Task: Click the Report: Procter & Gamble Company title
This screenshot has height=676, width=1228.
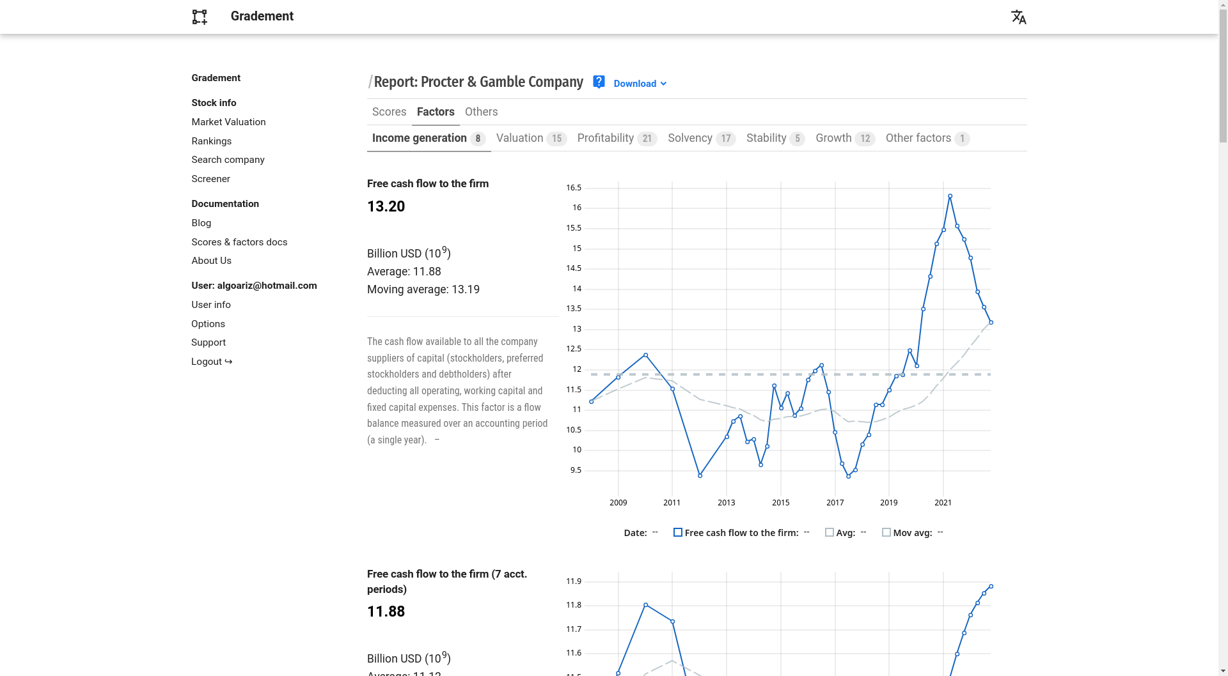Action: [x=478, y=82]
